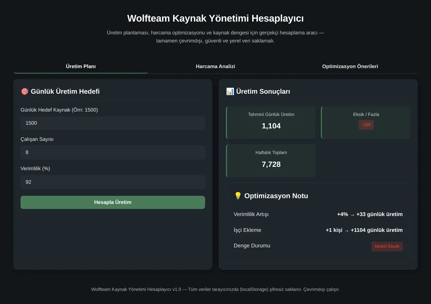Viewport: 431px width, 304px height.
Task: Click the Hesapla Üretim button
Action: coord(113,202)
